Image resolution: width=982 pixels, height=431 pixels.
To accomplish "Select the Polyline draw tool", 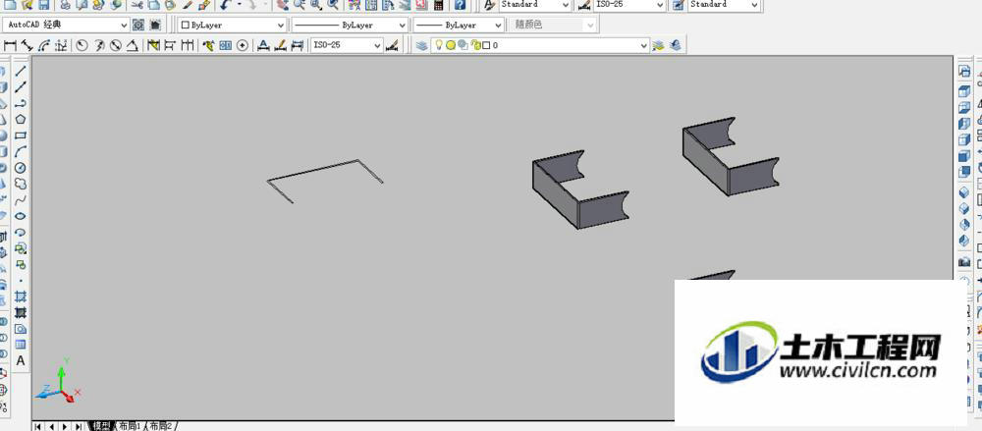I will pyautogui.click(x=21, y=103).
